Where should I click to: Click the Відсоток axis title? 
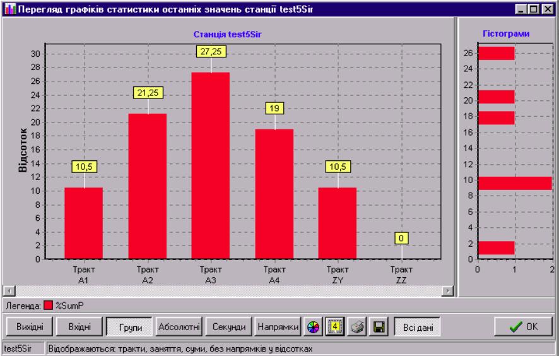23,150
